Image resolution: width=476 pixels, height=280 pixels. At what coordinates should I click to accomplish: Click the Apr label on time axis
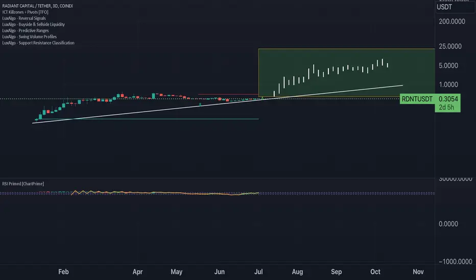pos(137,272)
